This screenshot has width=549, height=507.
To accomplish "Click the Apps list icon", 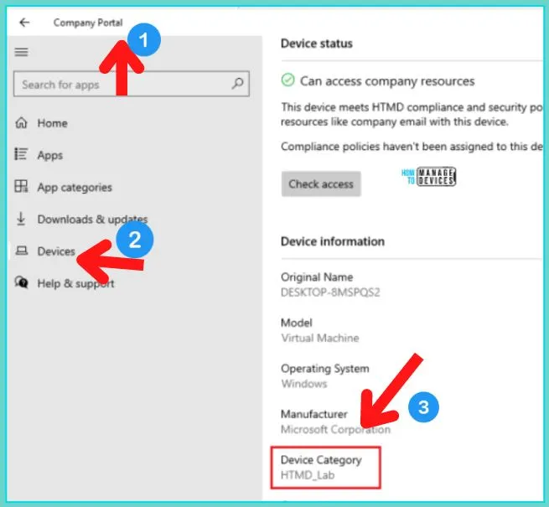I will click(21, 154).
